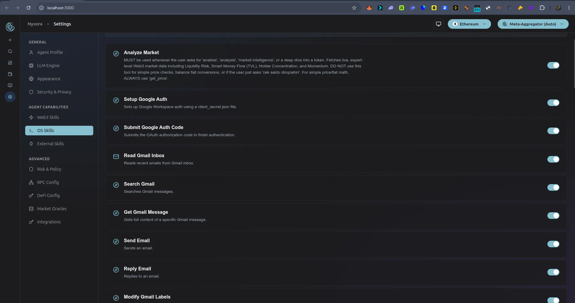
Task: Toggle the Setup Google Auth skill
Action: (x=553, y=103)
